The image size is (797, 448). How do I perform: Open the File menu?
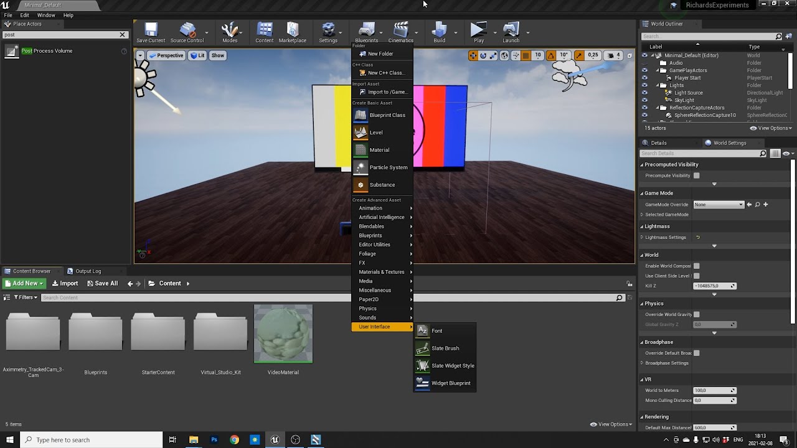coord(8,15)
